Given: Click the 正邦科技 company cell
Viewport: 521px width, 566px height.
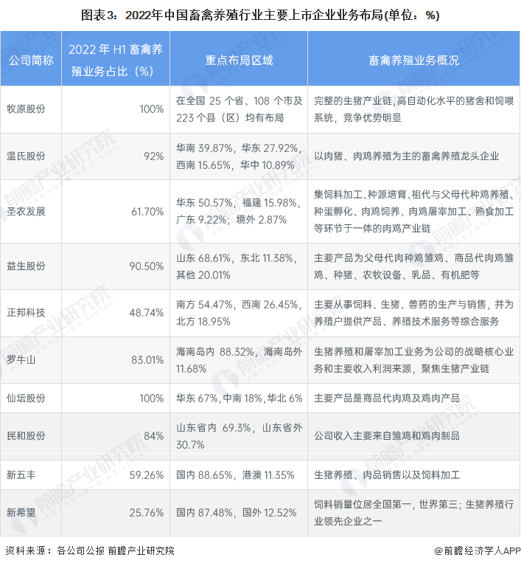Looking at the screenshot, I should (31, 313).
